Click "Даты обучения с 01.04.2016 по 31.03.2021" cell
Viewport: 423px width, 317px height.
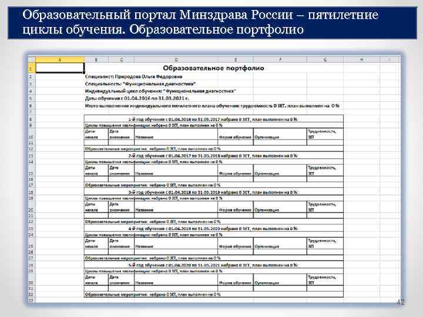coord(137,99)
